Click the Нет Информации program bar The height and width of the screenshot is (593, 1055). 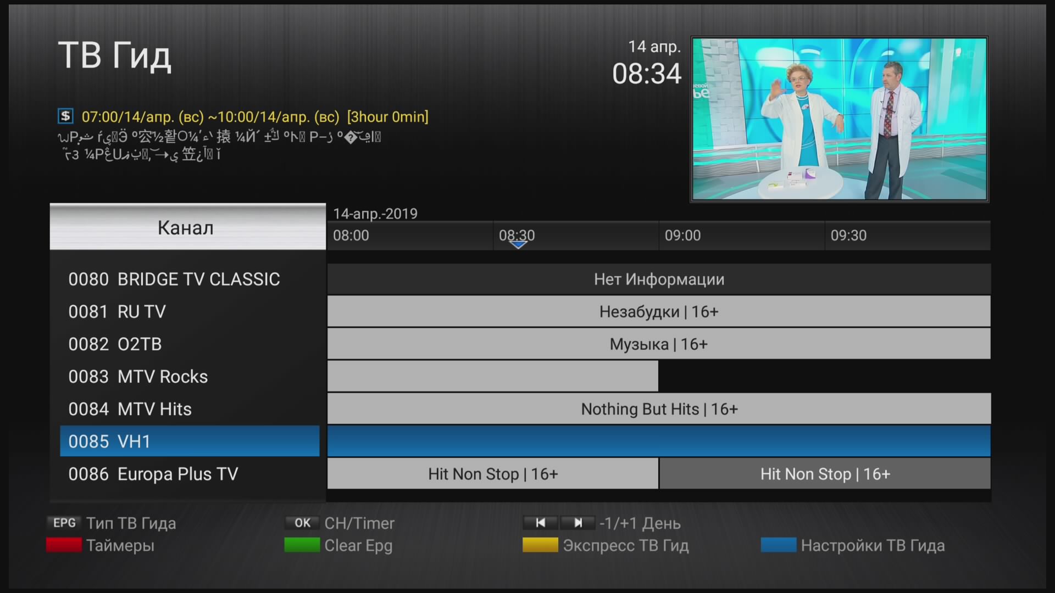(659, 279)
